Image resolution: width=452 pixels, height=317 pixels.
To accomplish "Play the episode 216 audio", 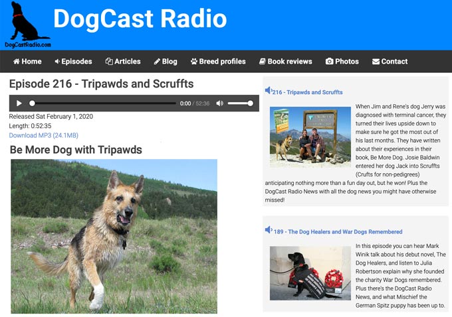I will pos(19,103).
